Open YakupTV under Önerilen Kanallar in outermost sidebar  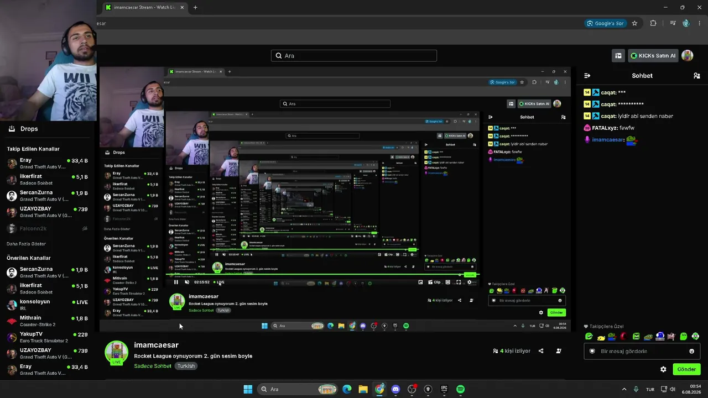pyautogui.click(x=48, y=337)
